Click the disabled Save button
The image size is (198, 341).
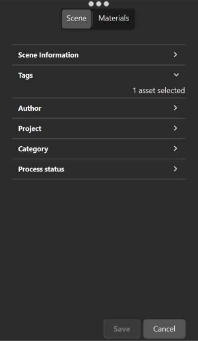[x=122, y=329]
